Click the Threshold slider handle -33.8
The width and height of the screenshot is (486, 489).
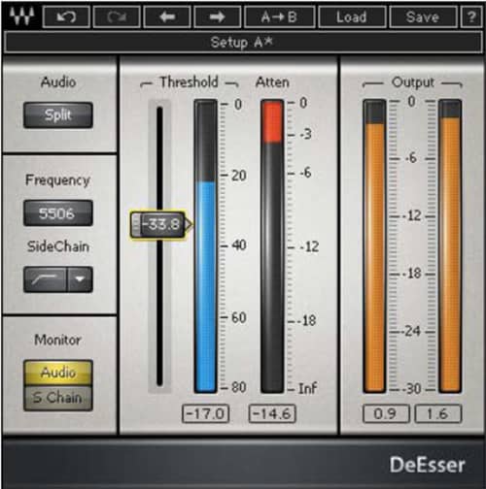pyautogui.click(x=160, y=224)
